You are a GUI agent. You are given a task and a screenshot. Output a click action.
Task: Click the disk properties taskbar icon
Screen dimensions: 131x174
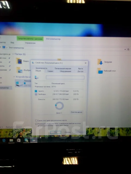coord(33,140)
